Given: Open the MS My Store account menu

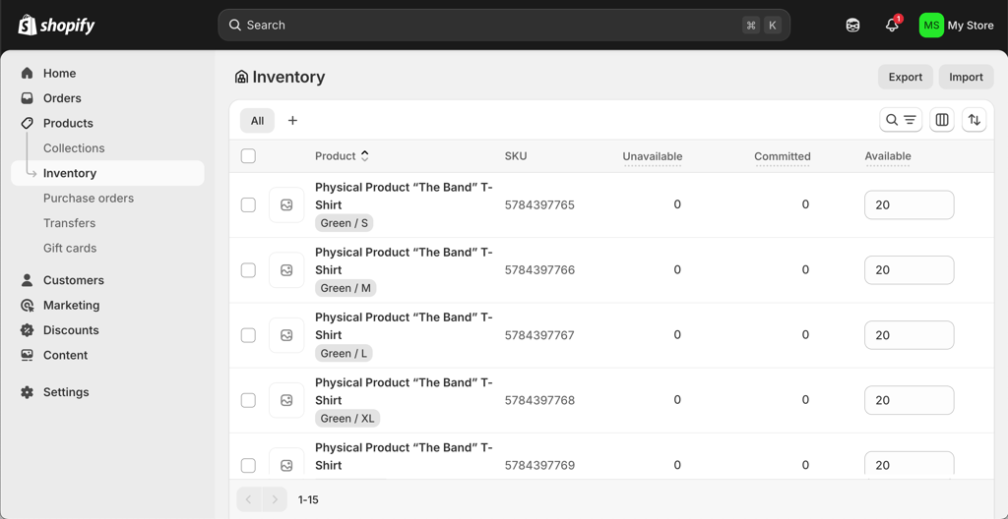Looking at the screenshot, I should (x=957, y=25).
